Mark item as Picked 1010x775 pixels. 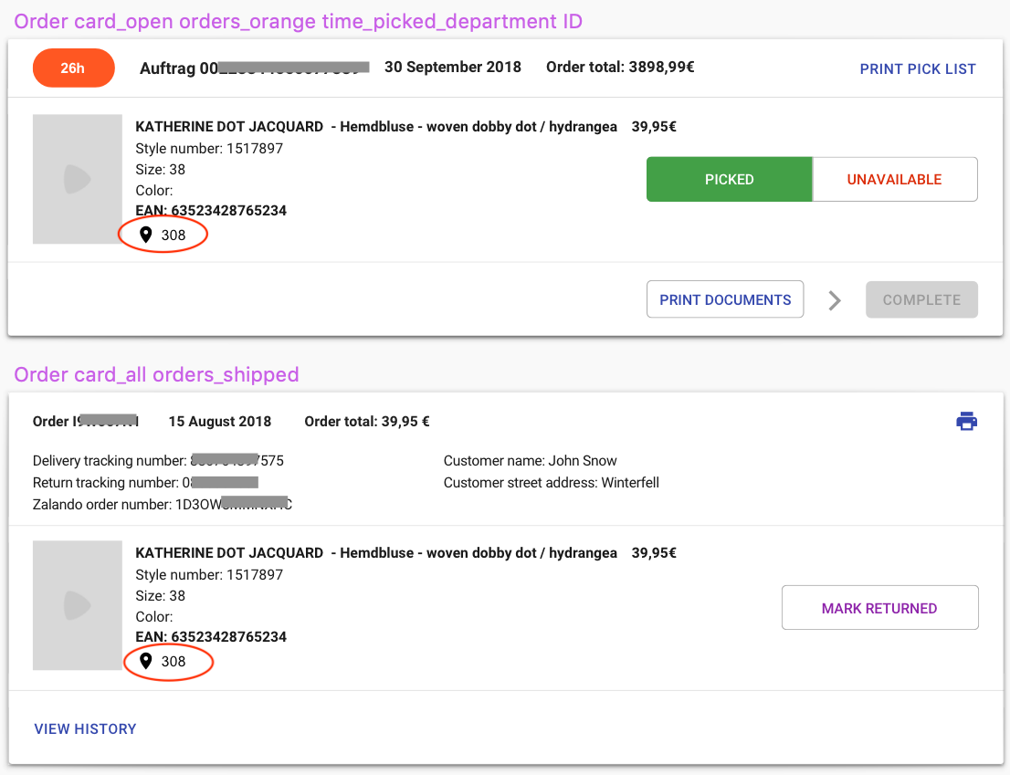click(x=729, y=179)
